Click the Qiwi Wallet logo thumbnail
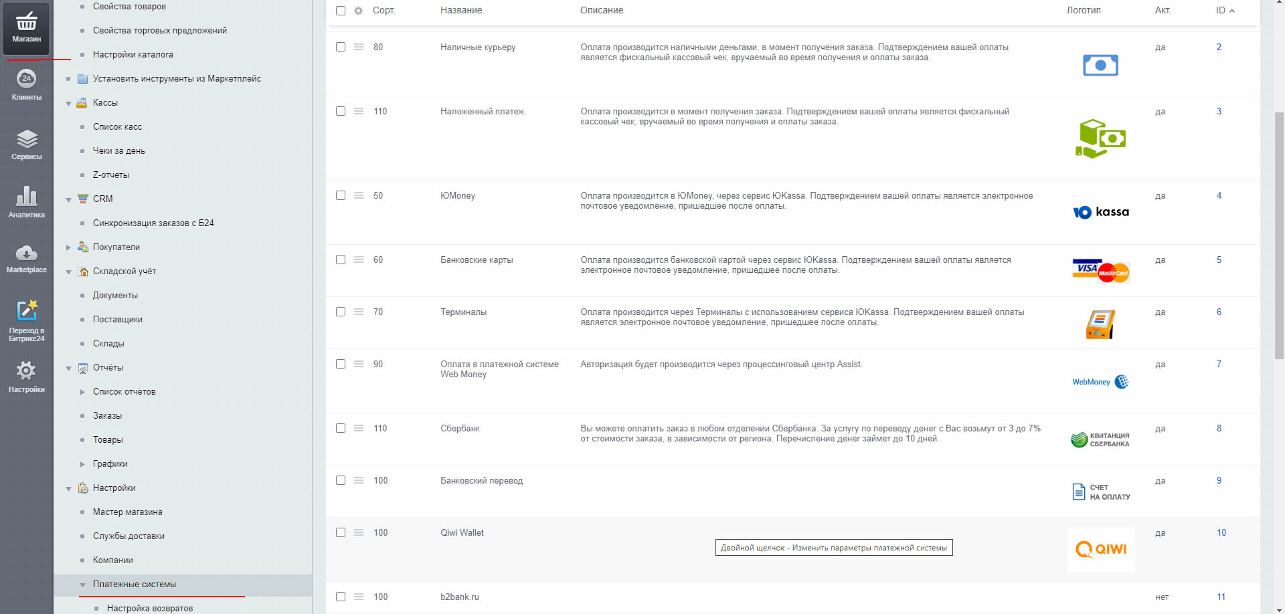The height and width of the screenshot is (614, 1285). [1100, 550]
